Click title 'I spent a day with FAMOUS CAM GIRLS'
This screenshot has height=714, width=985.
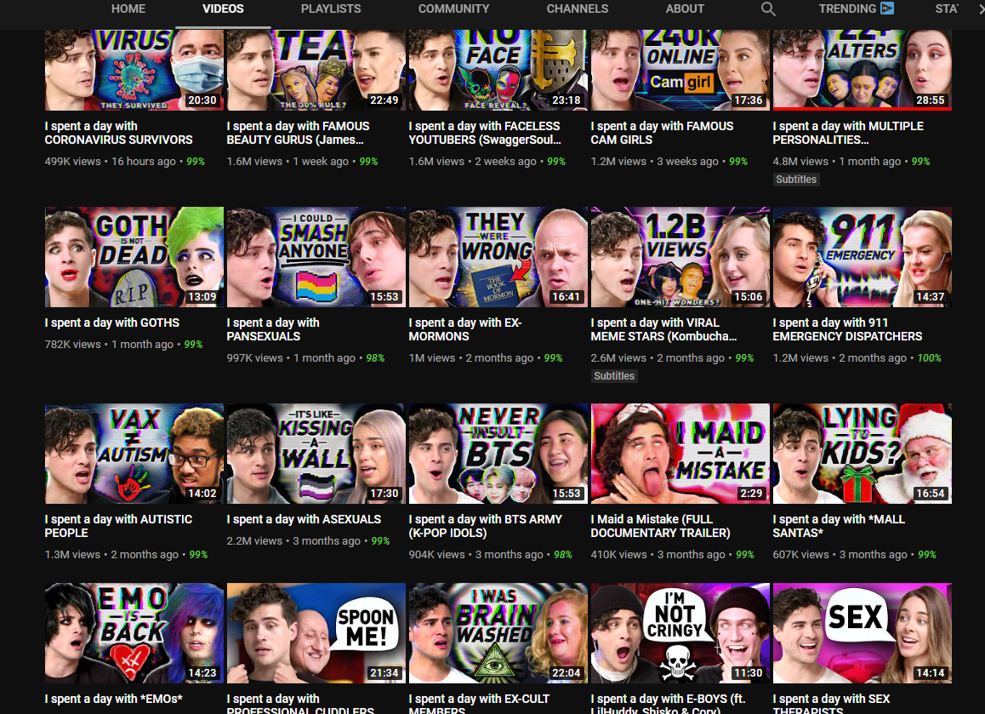pyautogui.click(x=662, y=133)
